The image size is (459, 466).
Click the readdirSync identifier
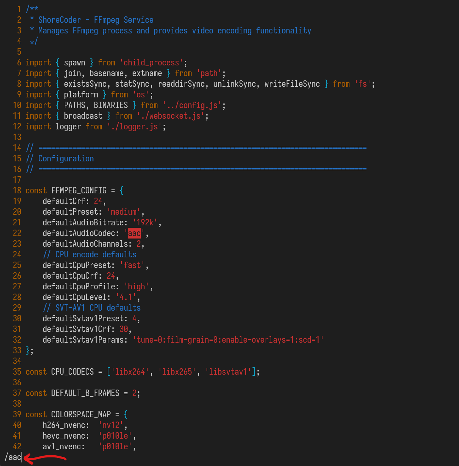(x=181, y=84)
